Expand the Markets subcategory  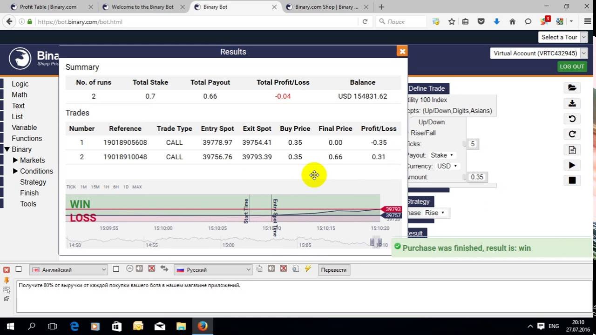click(15, 160)
